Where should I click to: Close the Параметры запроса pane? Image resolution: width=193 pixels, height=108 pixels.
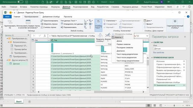(185, 37)
